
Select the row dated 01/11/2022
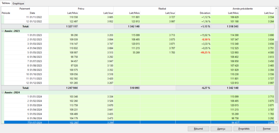tap(138, 17)
